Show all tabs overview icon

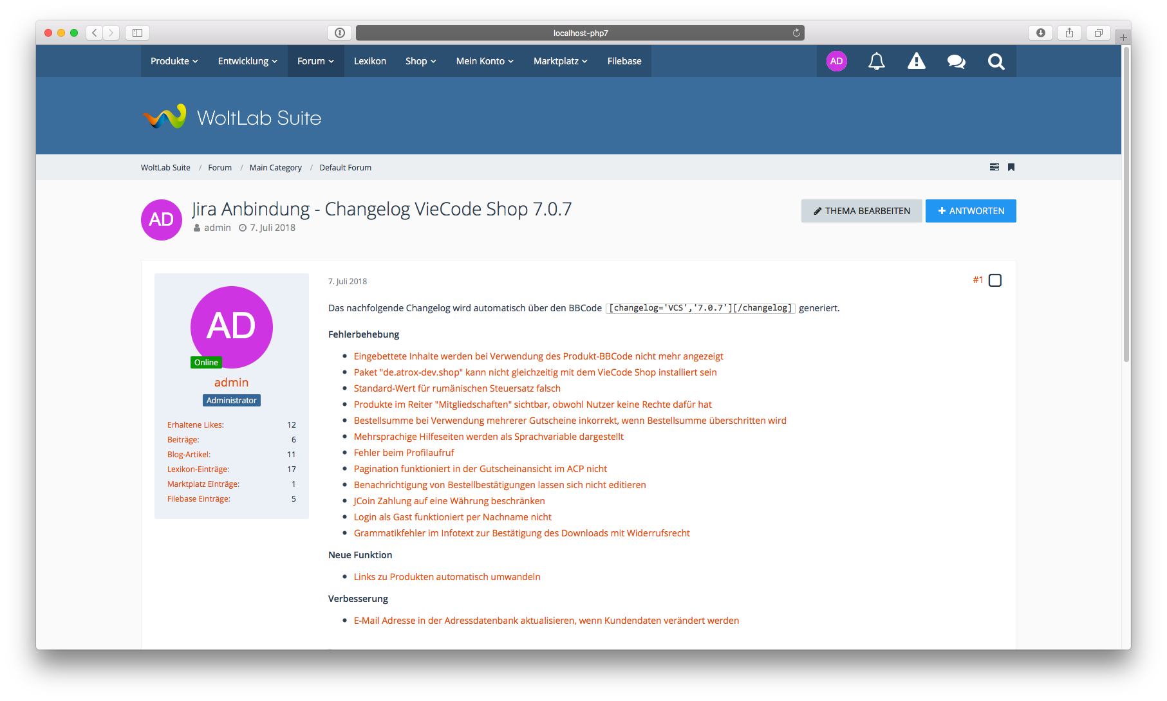1098,33
